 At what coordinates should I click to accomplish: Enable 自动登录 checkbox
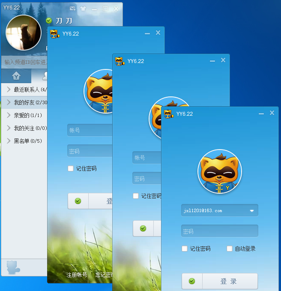click(230, 249)
